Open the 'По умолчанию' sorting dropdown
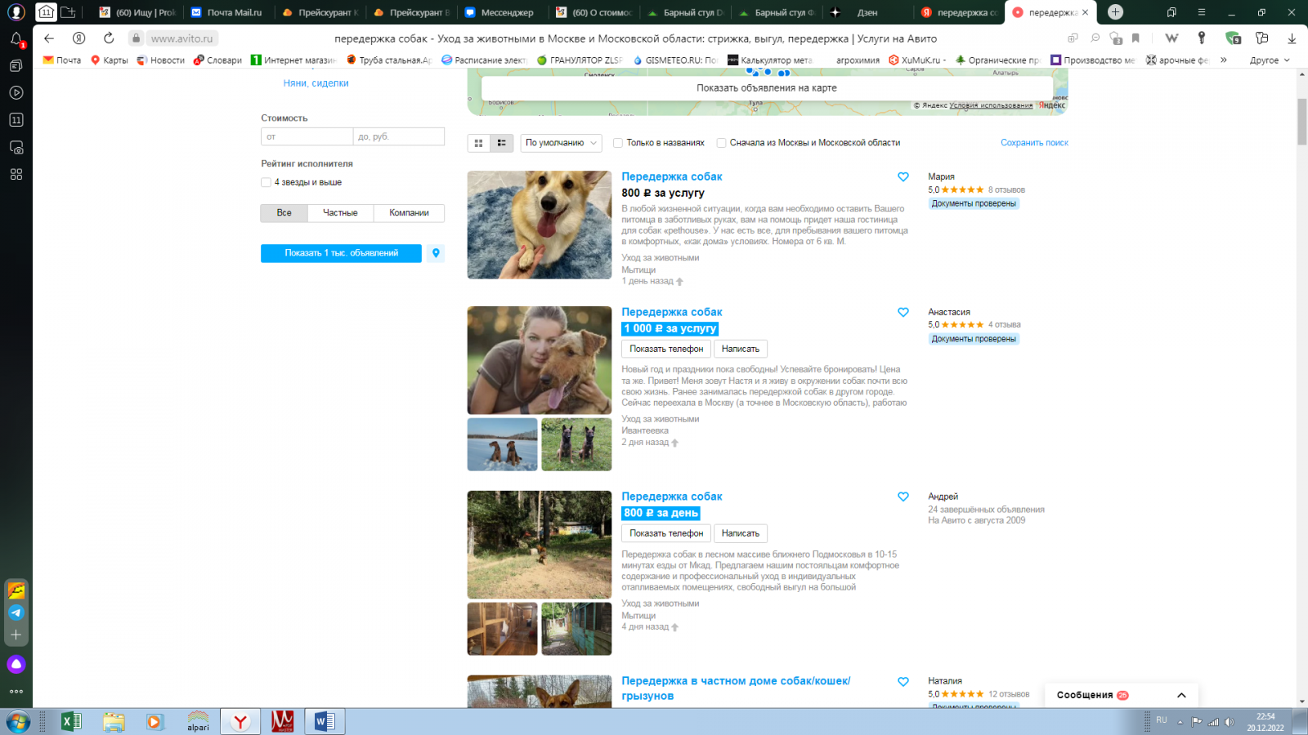Screen dimensions: 1308x735 [561, 143]
